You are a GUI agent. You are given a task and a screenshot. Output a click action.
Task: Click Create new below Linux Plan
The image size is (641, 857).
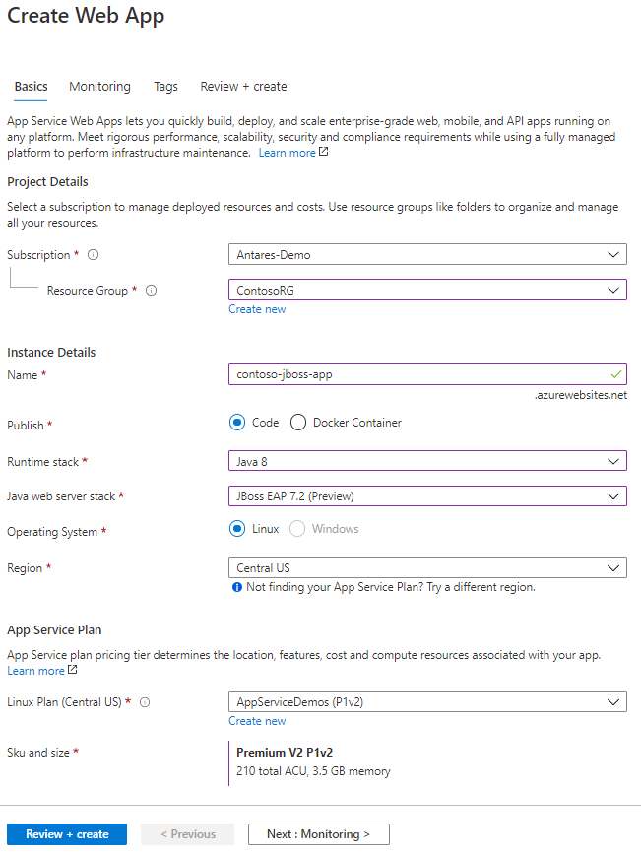pos(257,720)
